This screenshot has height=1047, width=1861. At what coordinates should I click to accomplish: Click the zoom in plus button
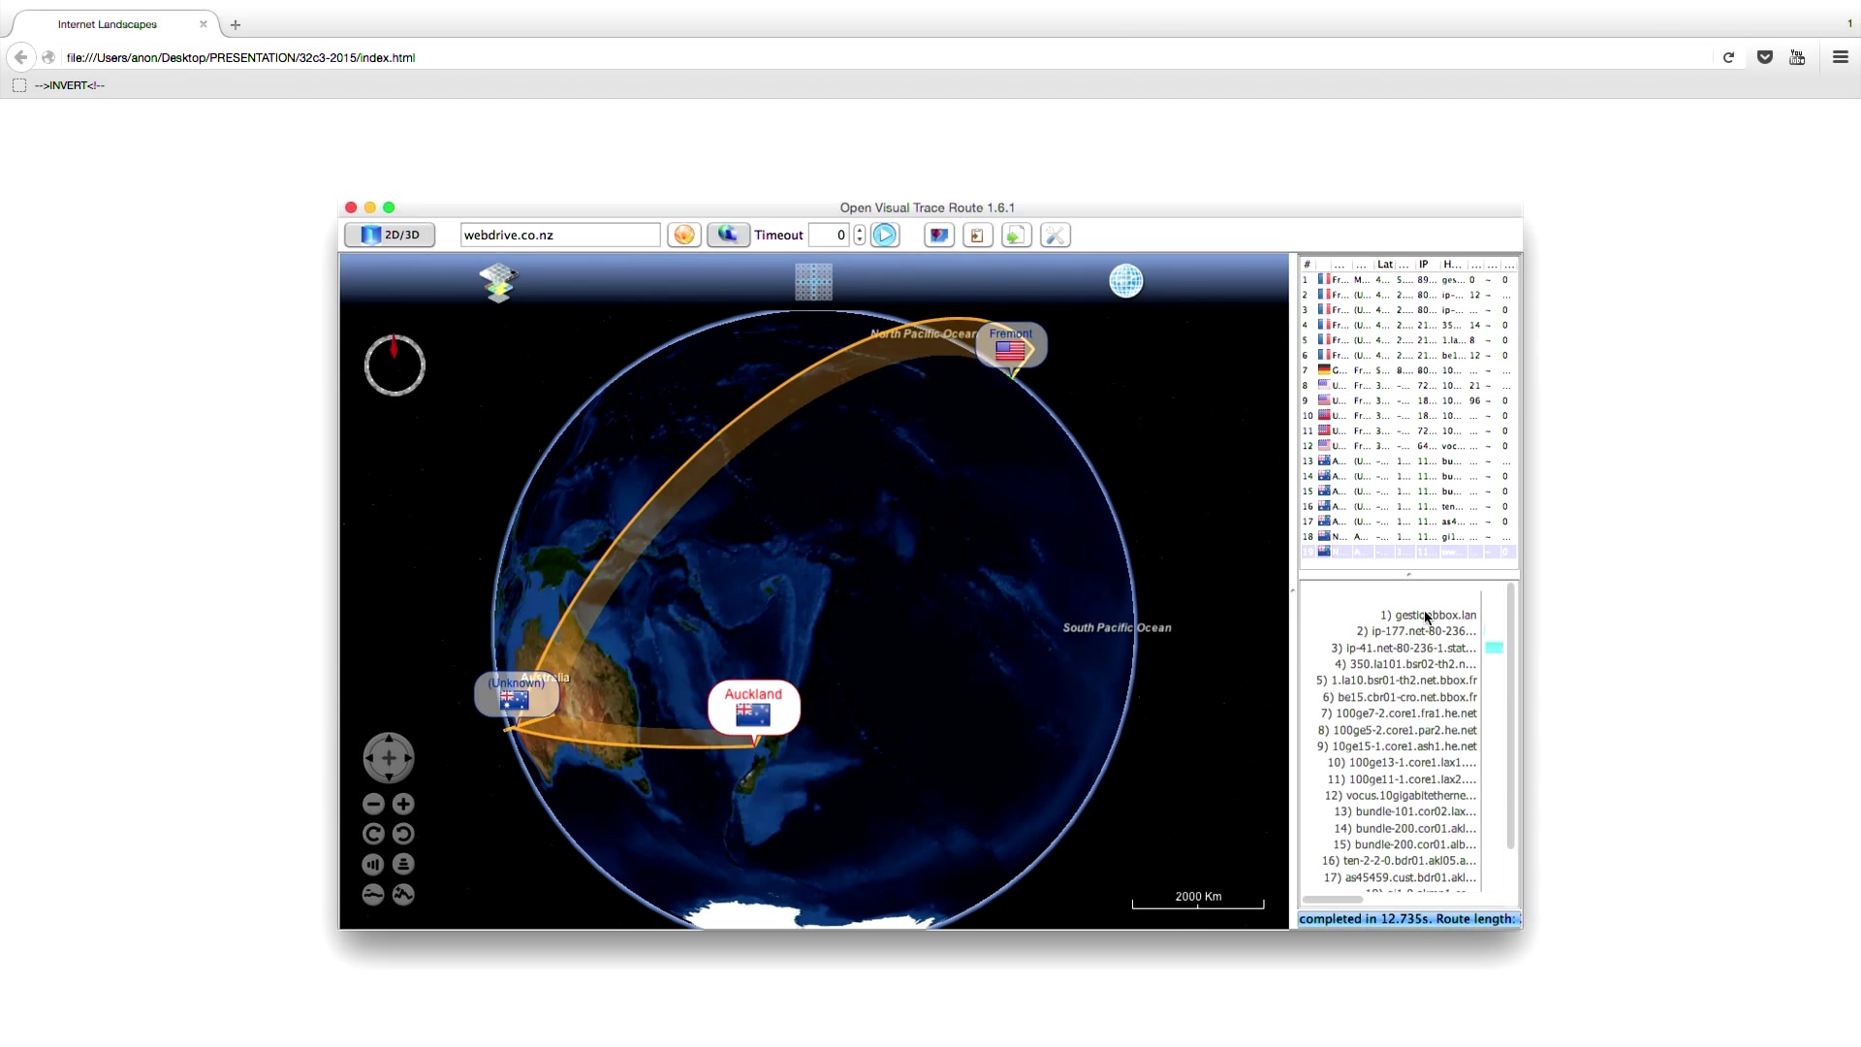click(x=404, y=804)
